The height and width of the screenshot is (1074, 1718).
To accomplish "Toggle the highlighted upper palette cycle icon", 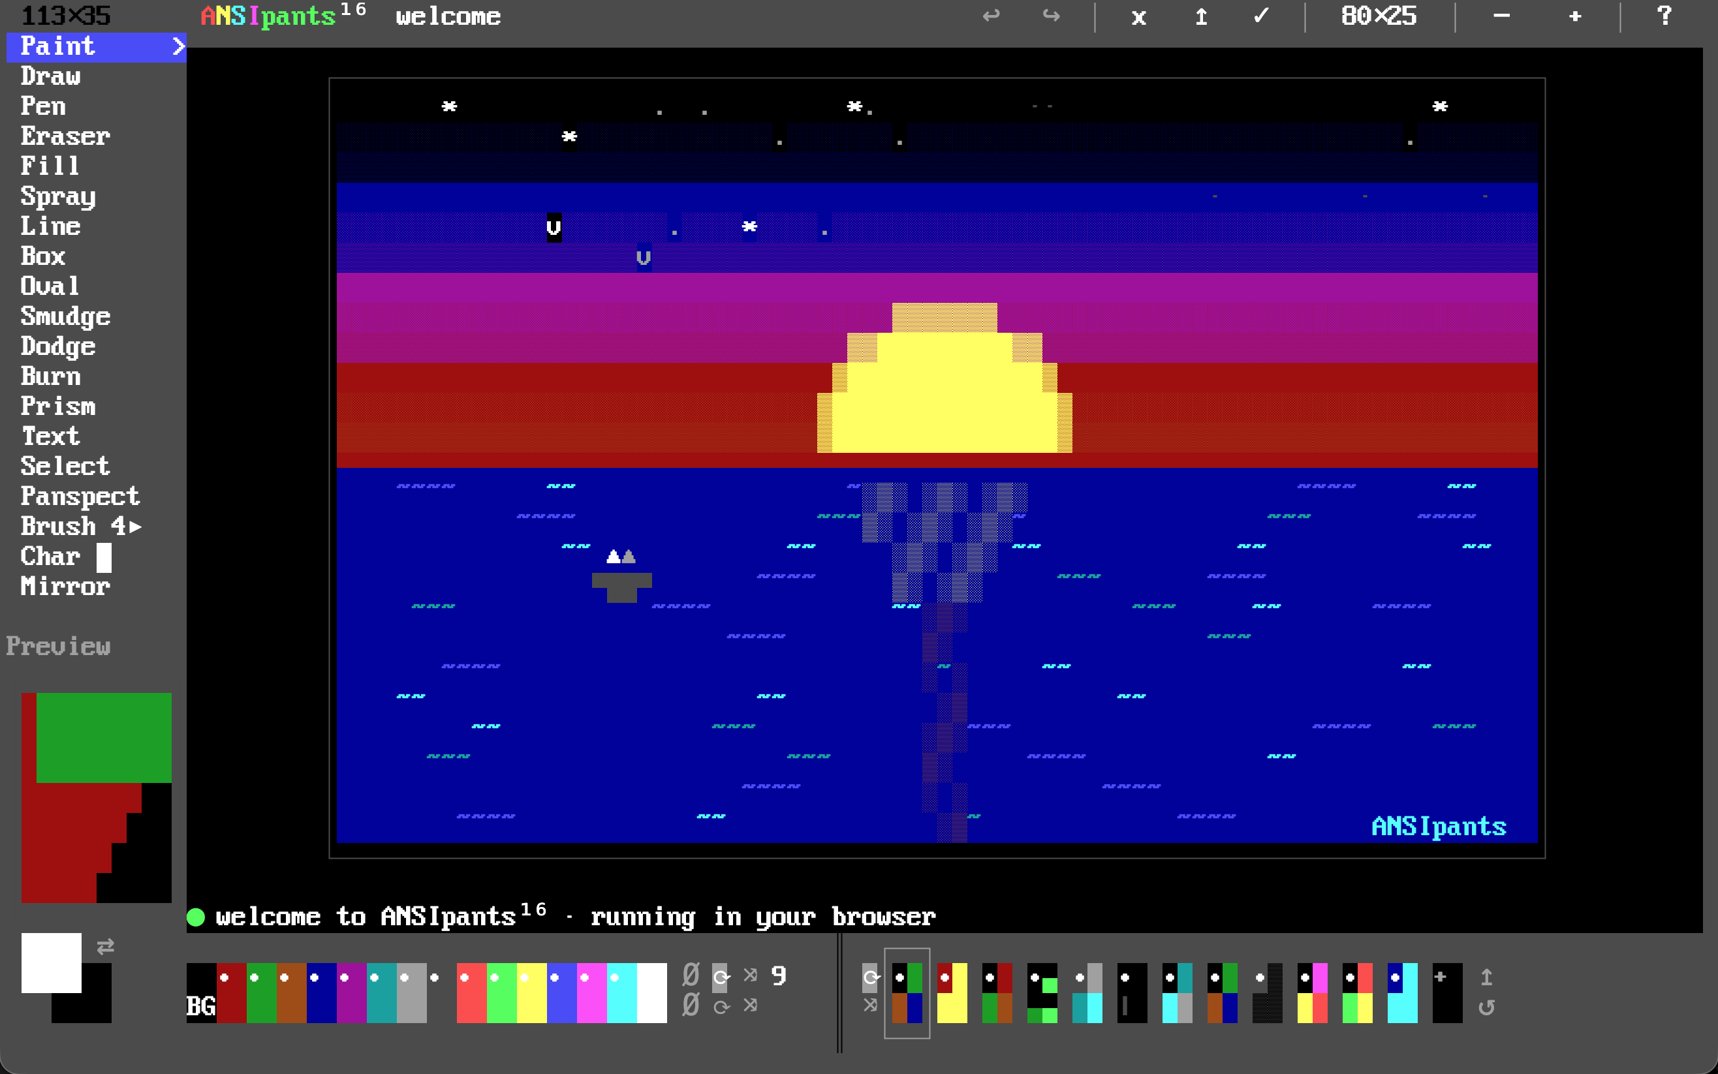I will point(721,977).
